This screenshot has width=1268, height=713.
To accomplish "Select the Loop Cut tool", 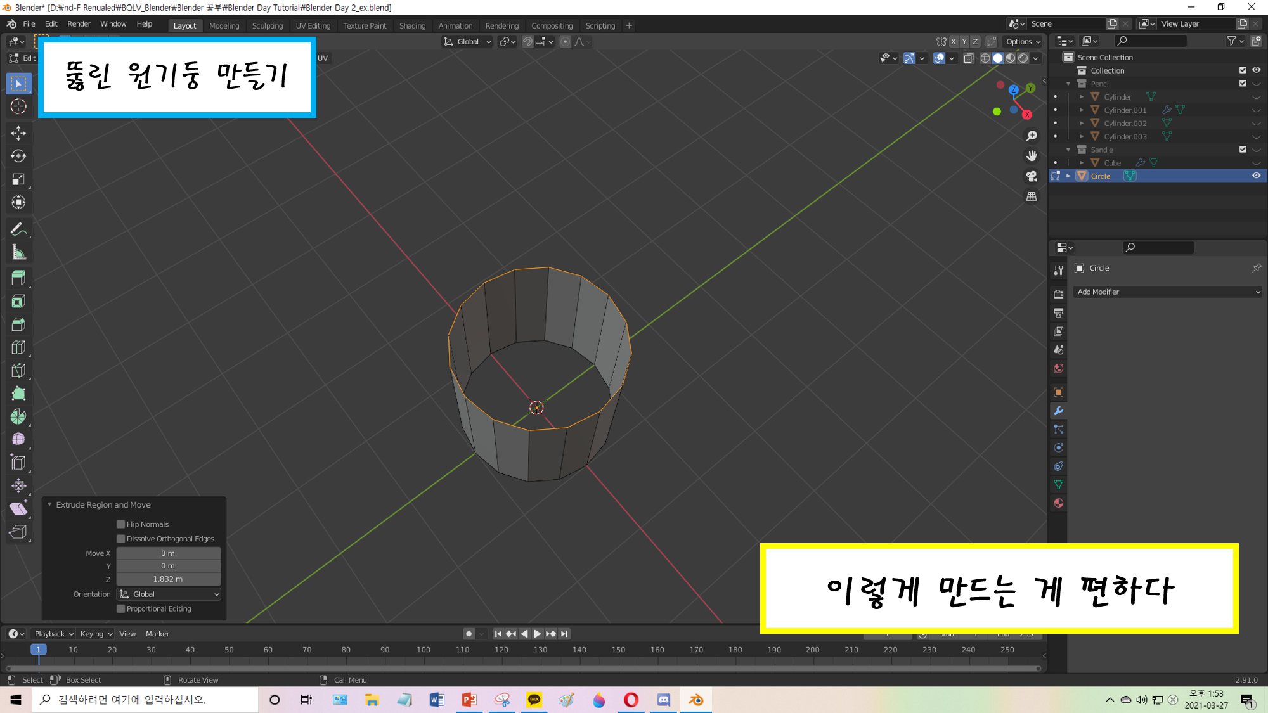I will tap(18, 347).
